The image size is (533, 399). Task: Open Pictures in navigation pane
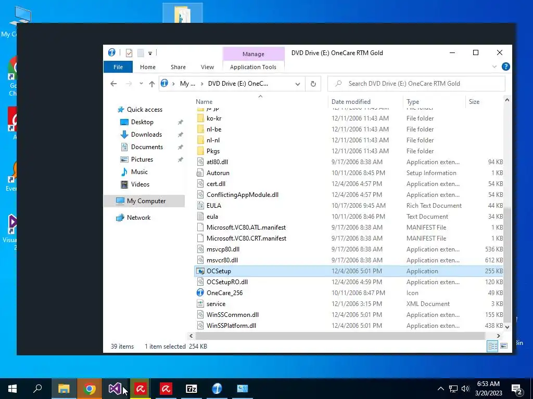pos(142,159)
